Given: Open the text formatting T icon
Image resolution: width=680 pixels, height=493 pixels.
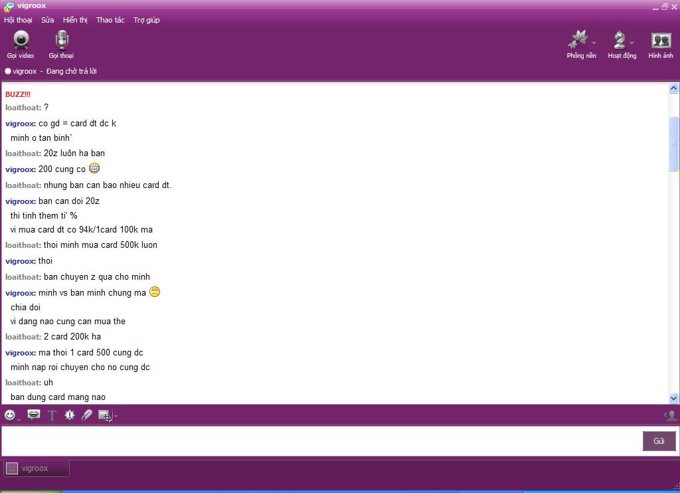Looking at the screenshot, I should (52, 416).
